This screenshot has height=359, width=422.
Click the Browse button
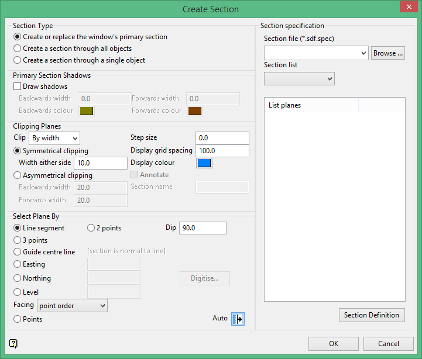[388, 53]
